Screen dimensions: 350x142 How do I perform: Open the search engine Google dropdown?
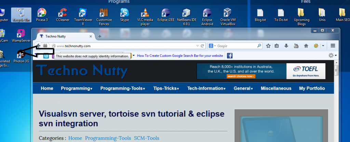(212, 46)
